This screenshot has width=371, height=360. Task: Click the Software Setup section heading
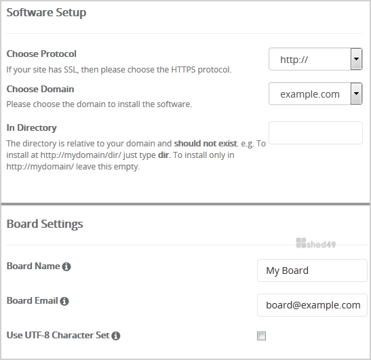[x=46, y=12]
